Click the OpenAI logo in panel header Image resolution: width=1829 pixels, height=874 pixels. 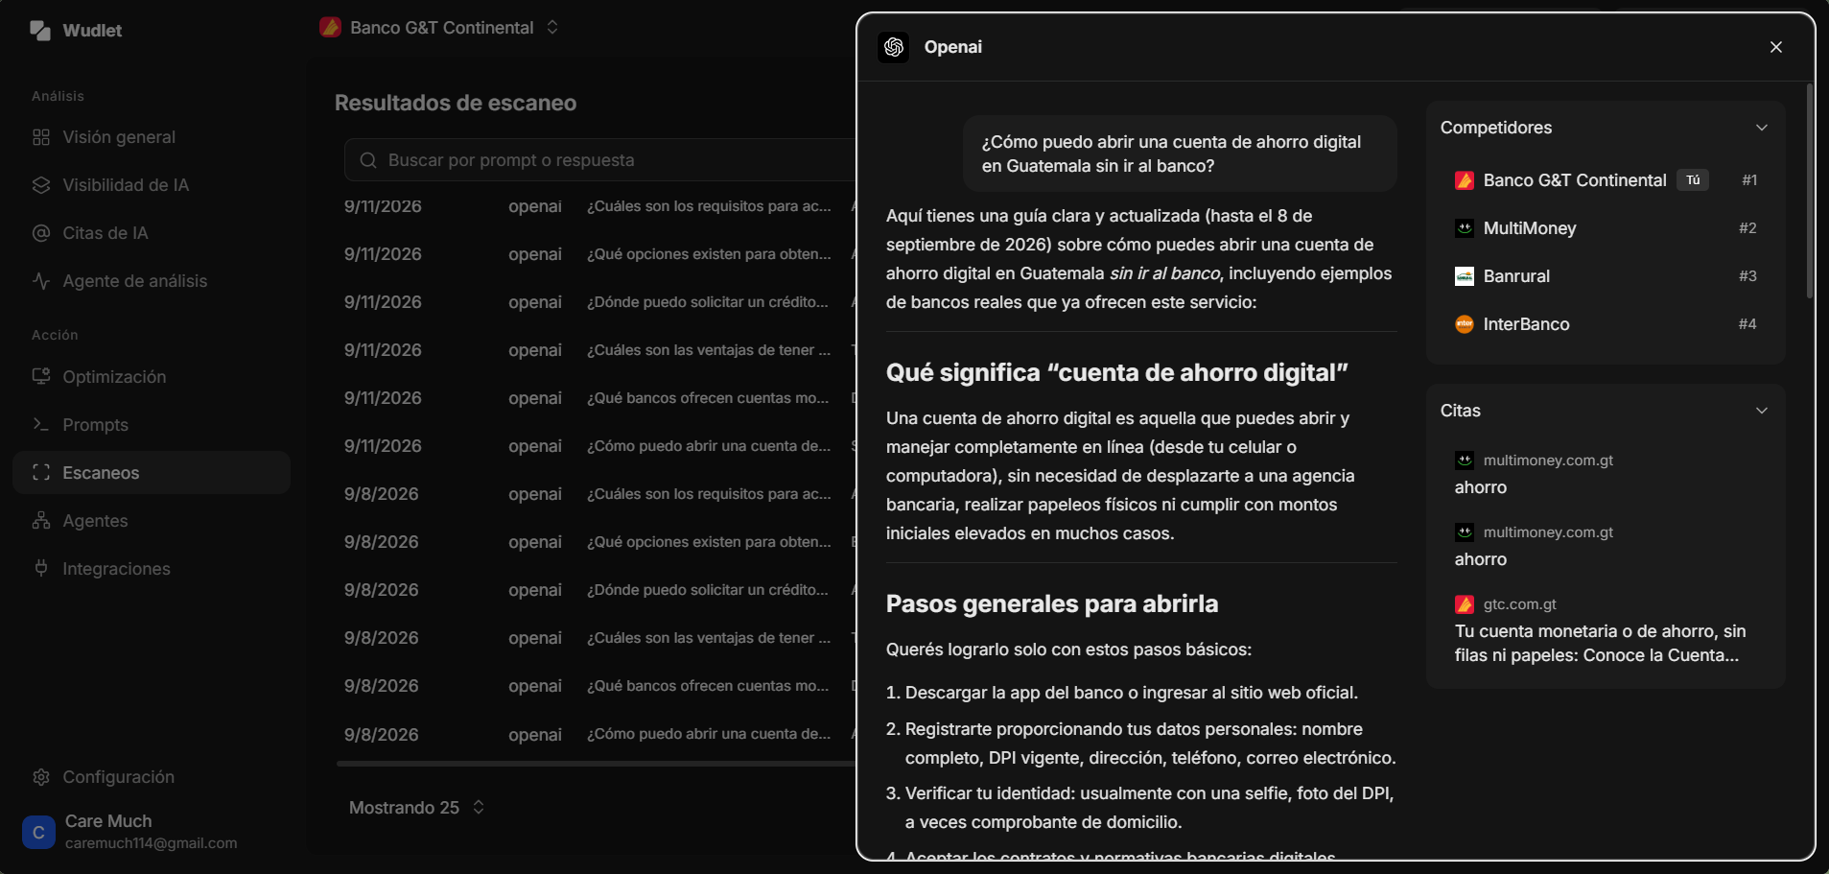coord(894,47)
